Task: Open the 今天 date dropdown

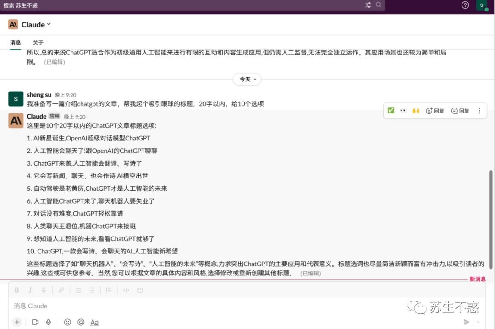Action: (x=247, y=79)
